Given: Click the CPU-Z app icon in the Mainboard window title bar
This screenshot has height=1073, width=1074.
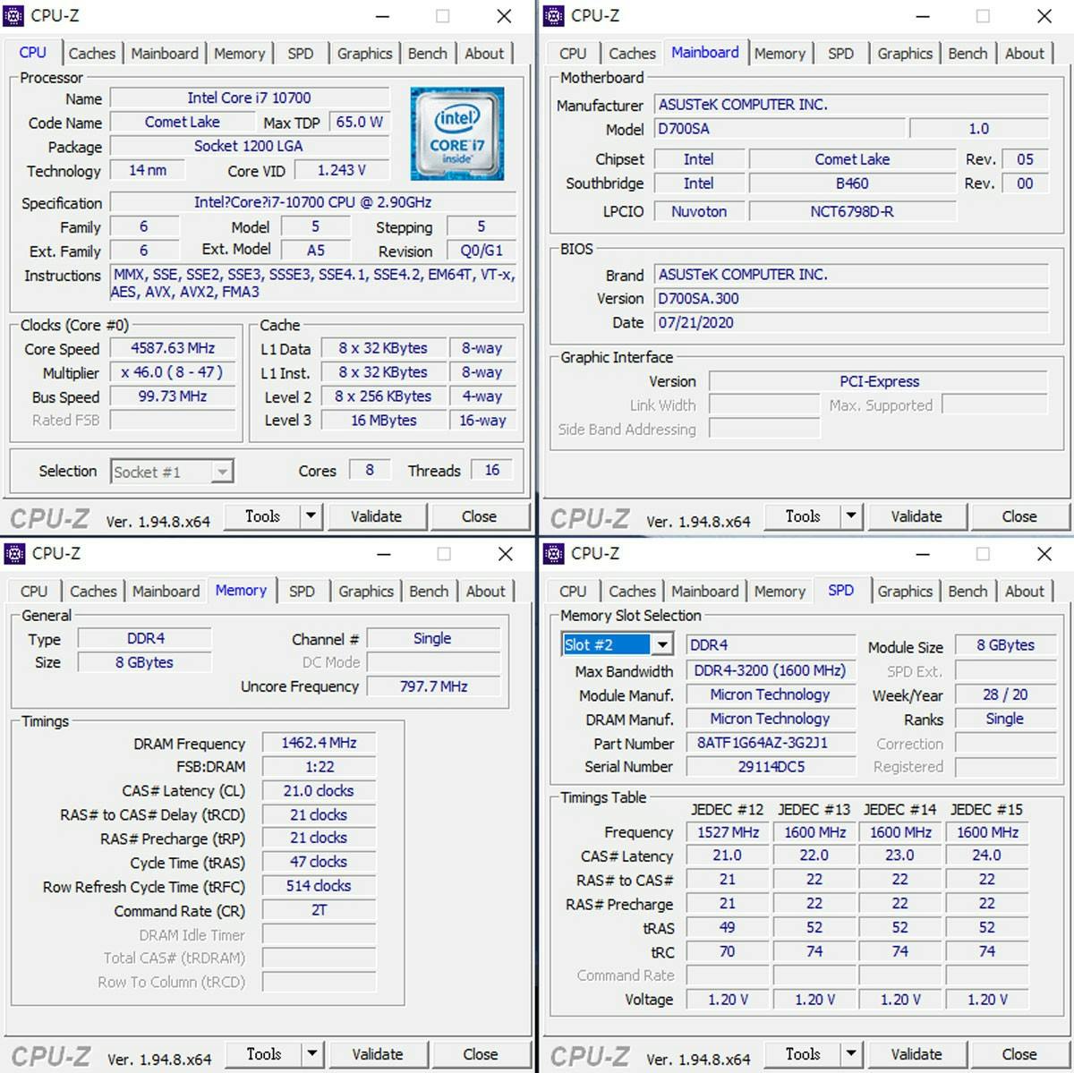Looking at the screenshot, I should [554, 15].
